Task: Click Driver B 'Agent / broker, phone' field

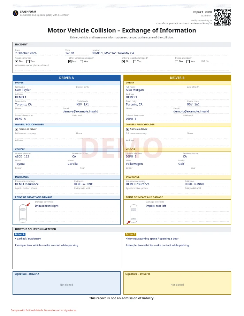Action: [154, 191]
